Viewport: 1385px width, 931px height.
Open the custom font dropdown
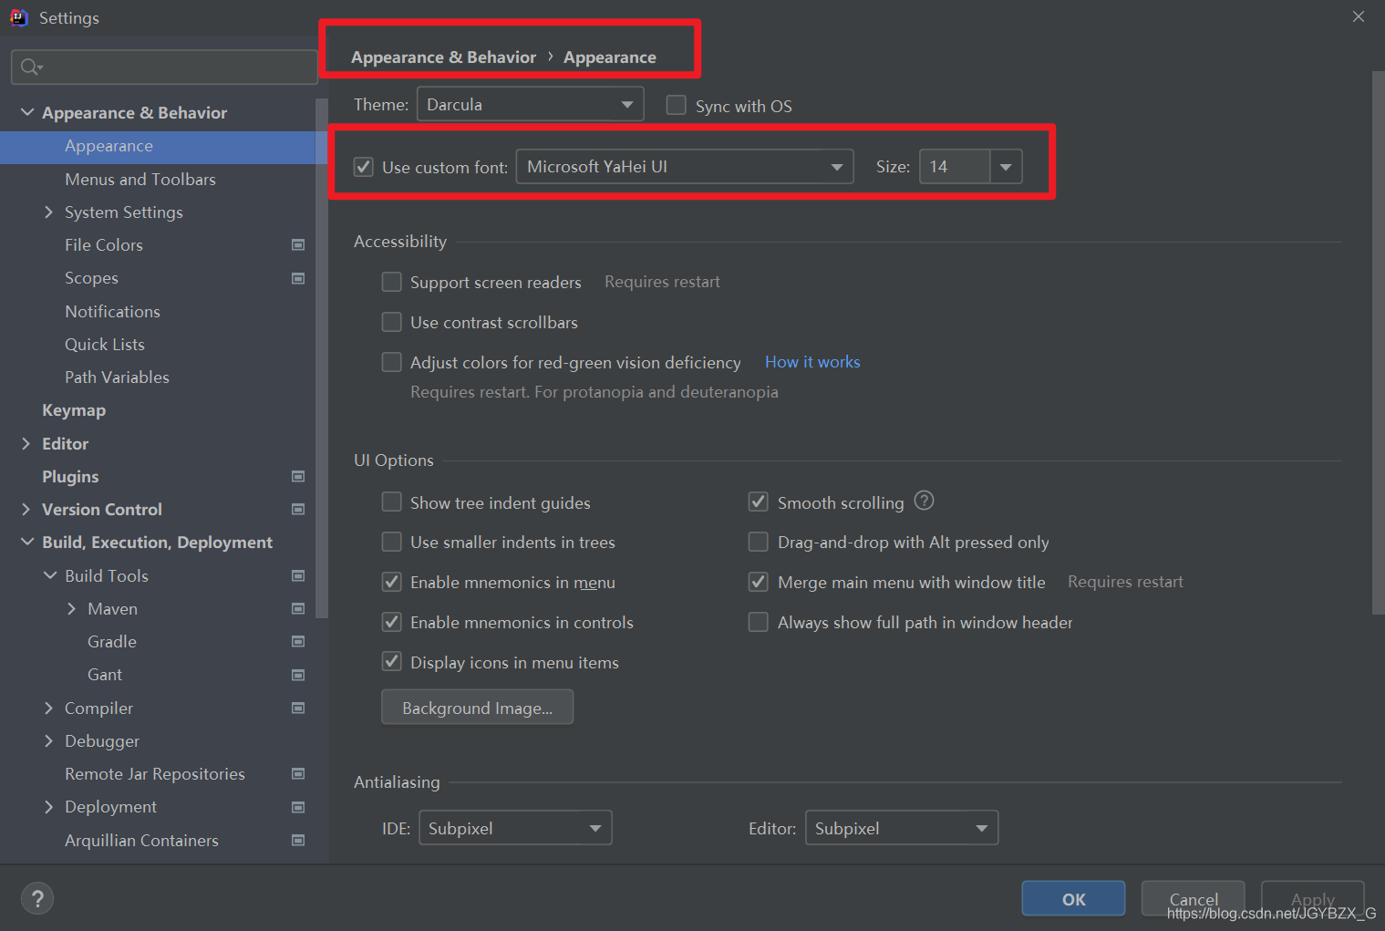[x=685, y=167]
